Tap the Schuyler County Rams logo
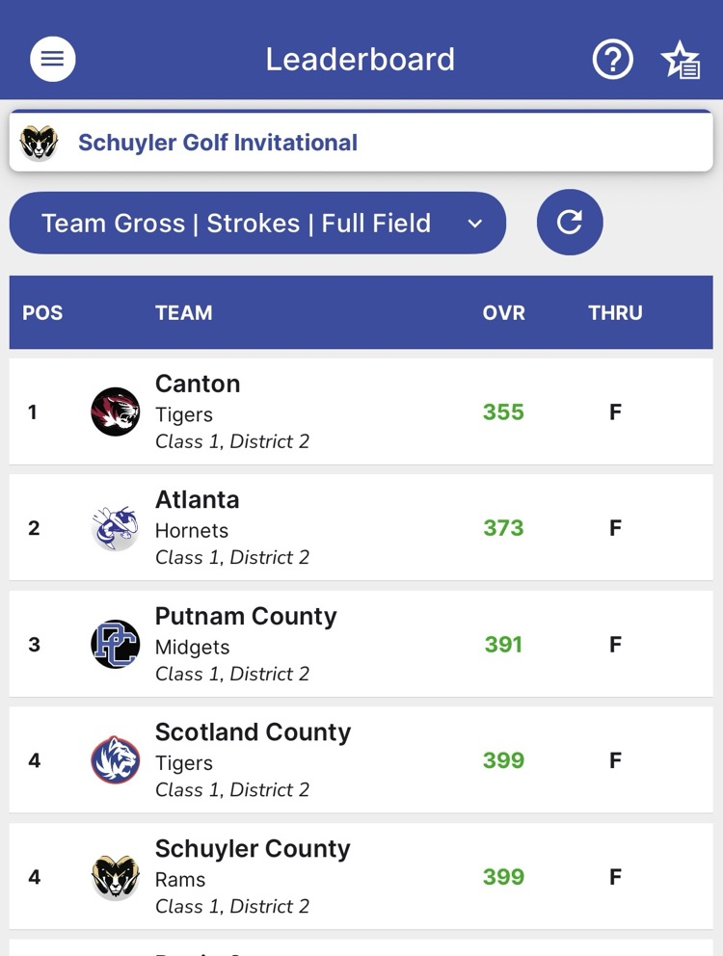This screenshot has width=723, height=956. coord(116,877)
